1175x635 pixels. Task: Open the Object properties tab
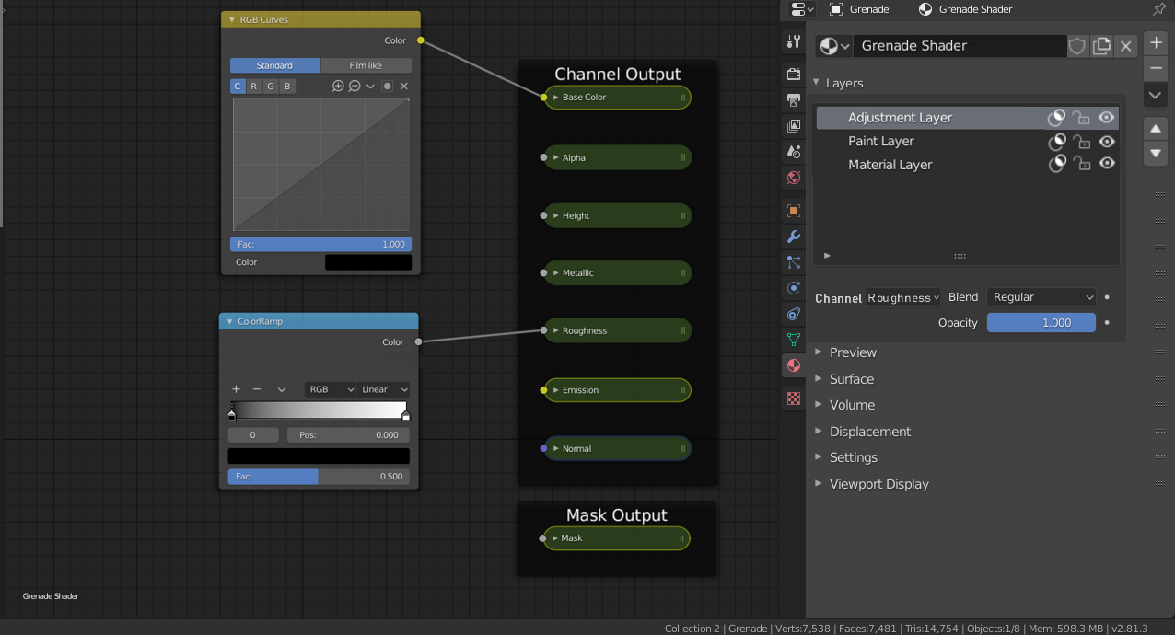click(794, 211)
